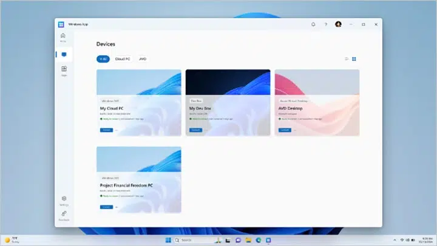Screen dimensions: 437x246
Task: Open Feedback from the sidebar
Action: (64, 216)
